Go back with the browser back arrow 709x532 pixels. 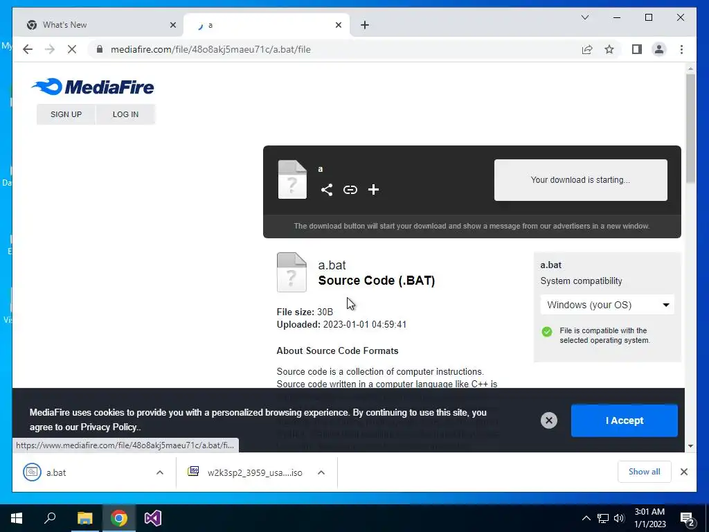[28, 49]
